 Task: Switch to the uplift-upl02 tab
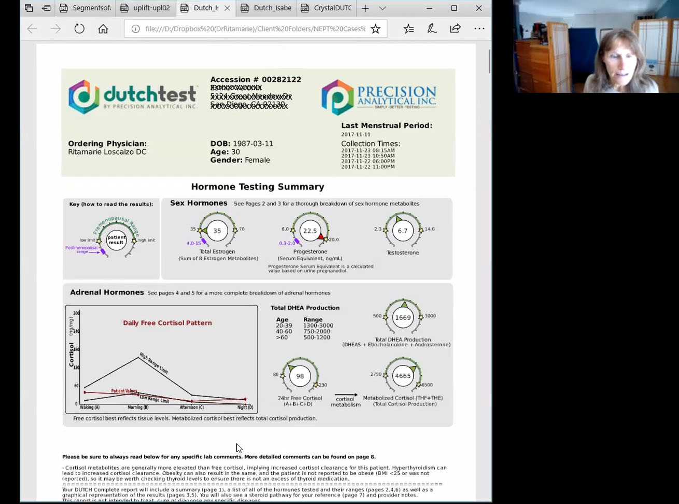pos(145,8)
